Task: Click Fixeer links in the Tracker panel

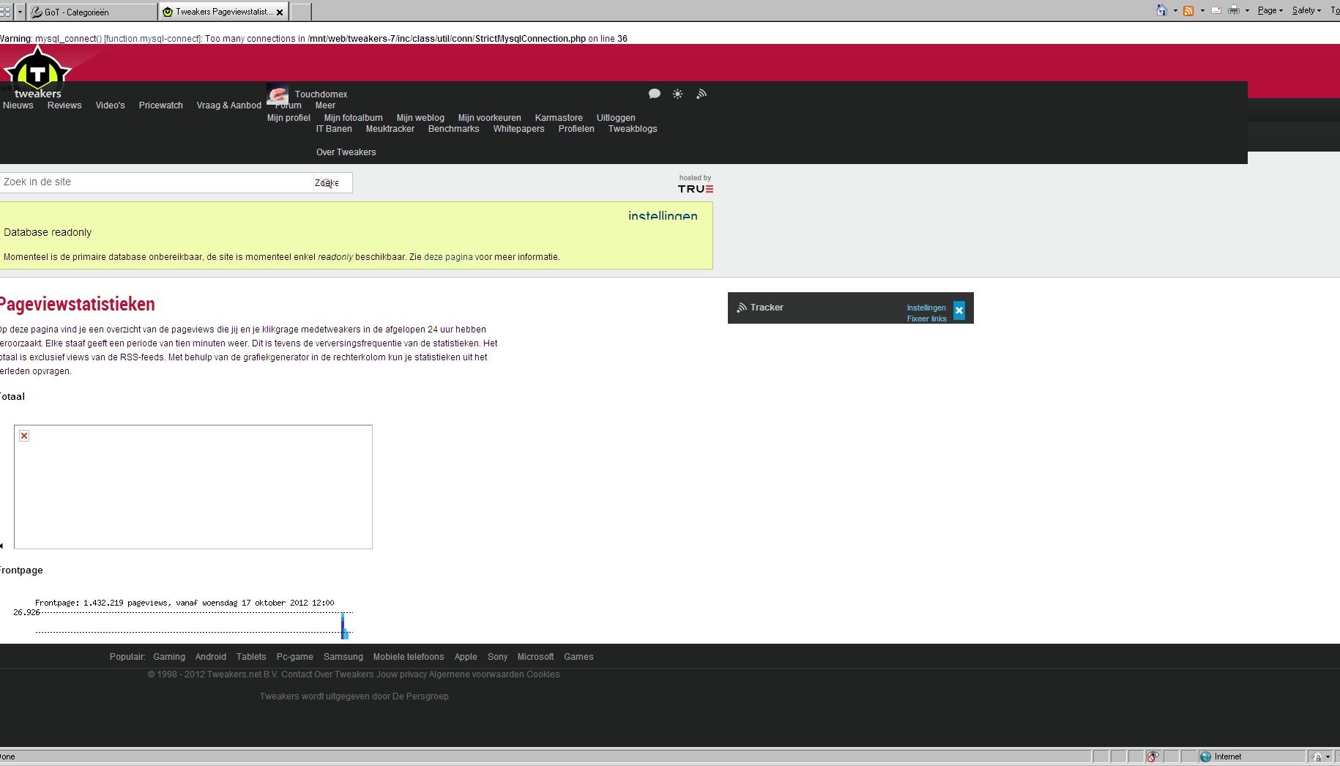Action: tap(927, 319)
